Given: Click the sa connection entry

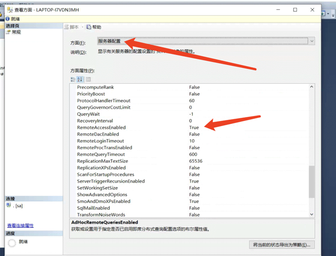Looking at the screenshot, I should (x=15, y=206).
